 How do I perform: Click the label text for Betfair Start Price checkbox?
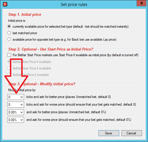click(76, 55)
